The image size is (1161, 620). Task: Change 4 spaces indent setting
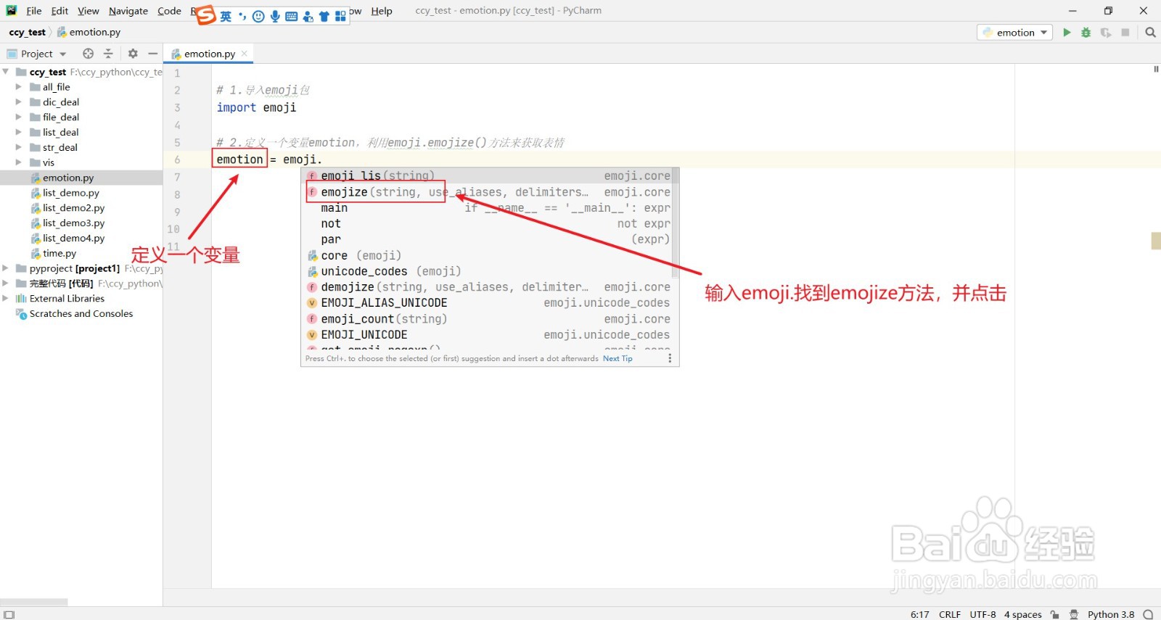pos(1022,614)
